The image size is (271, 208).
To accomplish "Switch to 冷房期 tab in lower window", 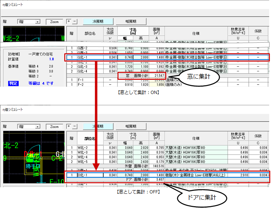I will [98, 126].
